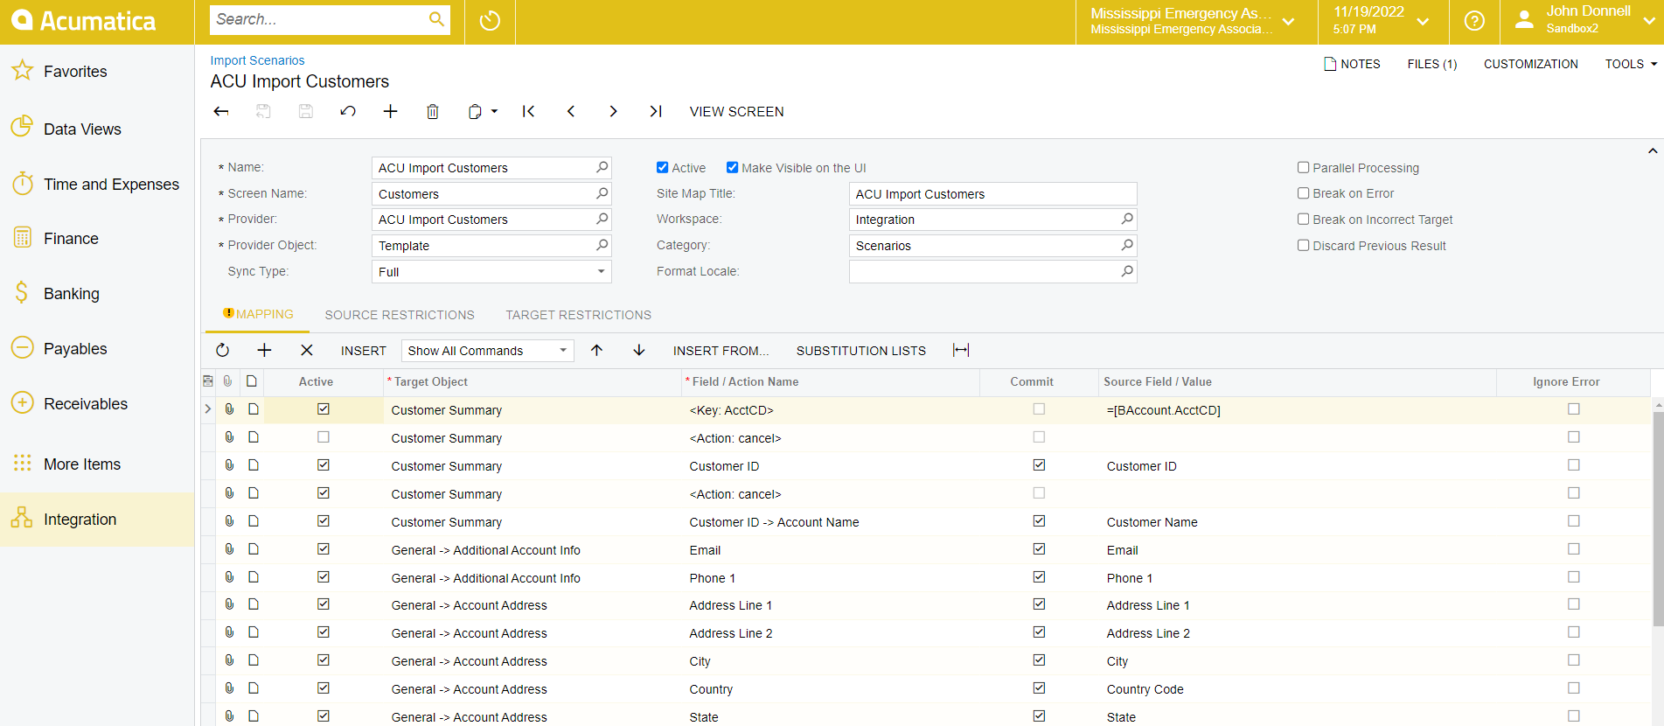Open the Workspace field lookup magnifier
This screenshot has height=726, width=1664.
(1127, 219)
